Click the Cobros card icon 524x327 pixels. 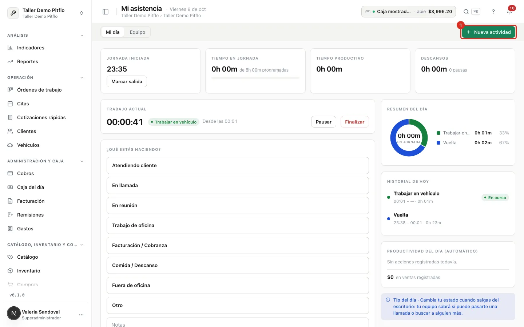pos(10,173)
